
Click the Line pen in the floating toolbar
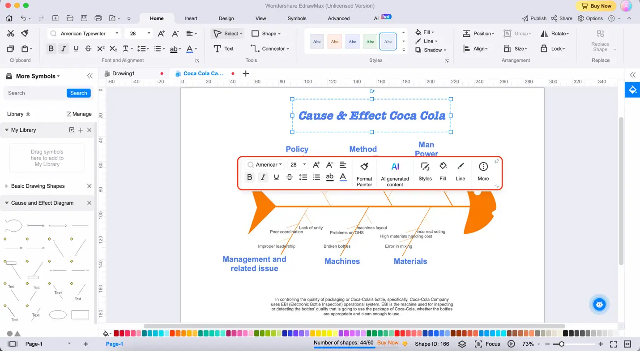[x=461, y=172]
